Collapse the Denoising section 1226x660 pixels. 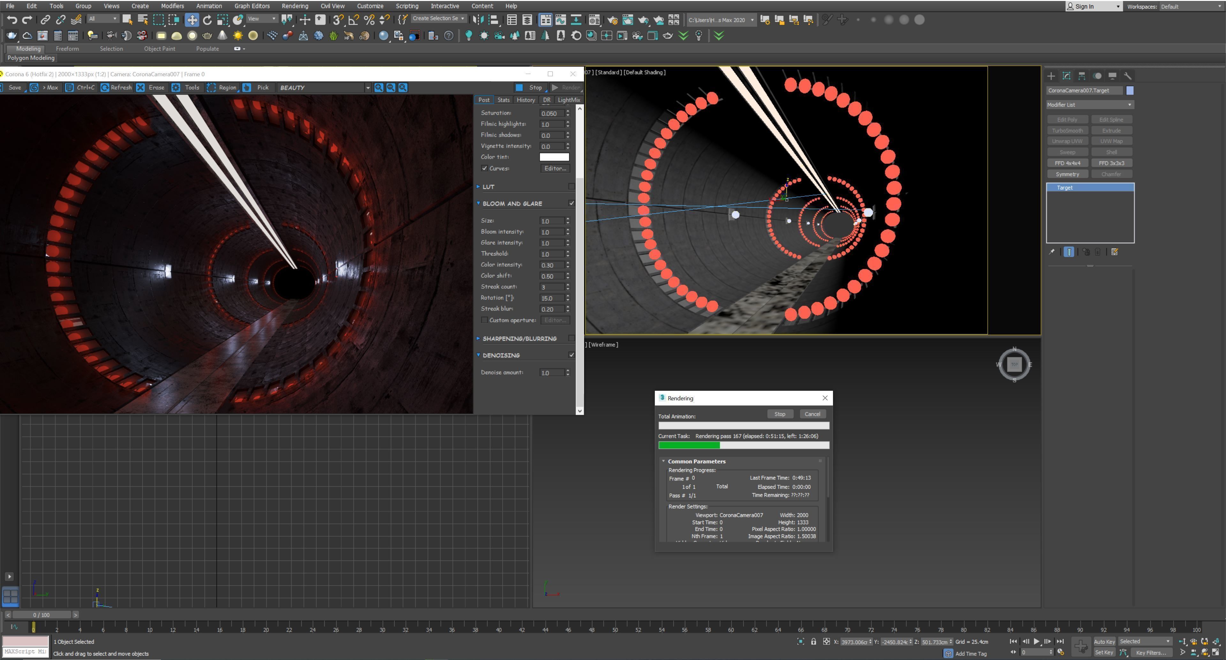tap(478, 355)
